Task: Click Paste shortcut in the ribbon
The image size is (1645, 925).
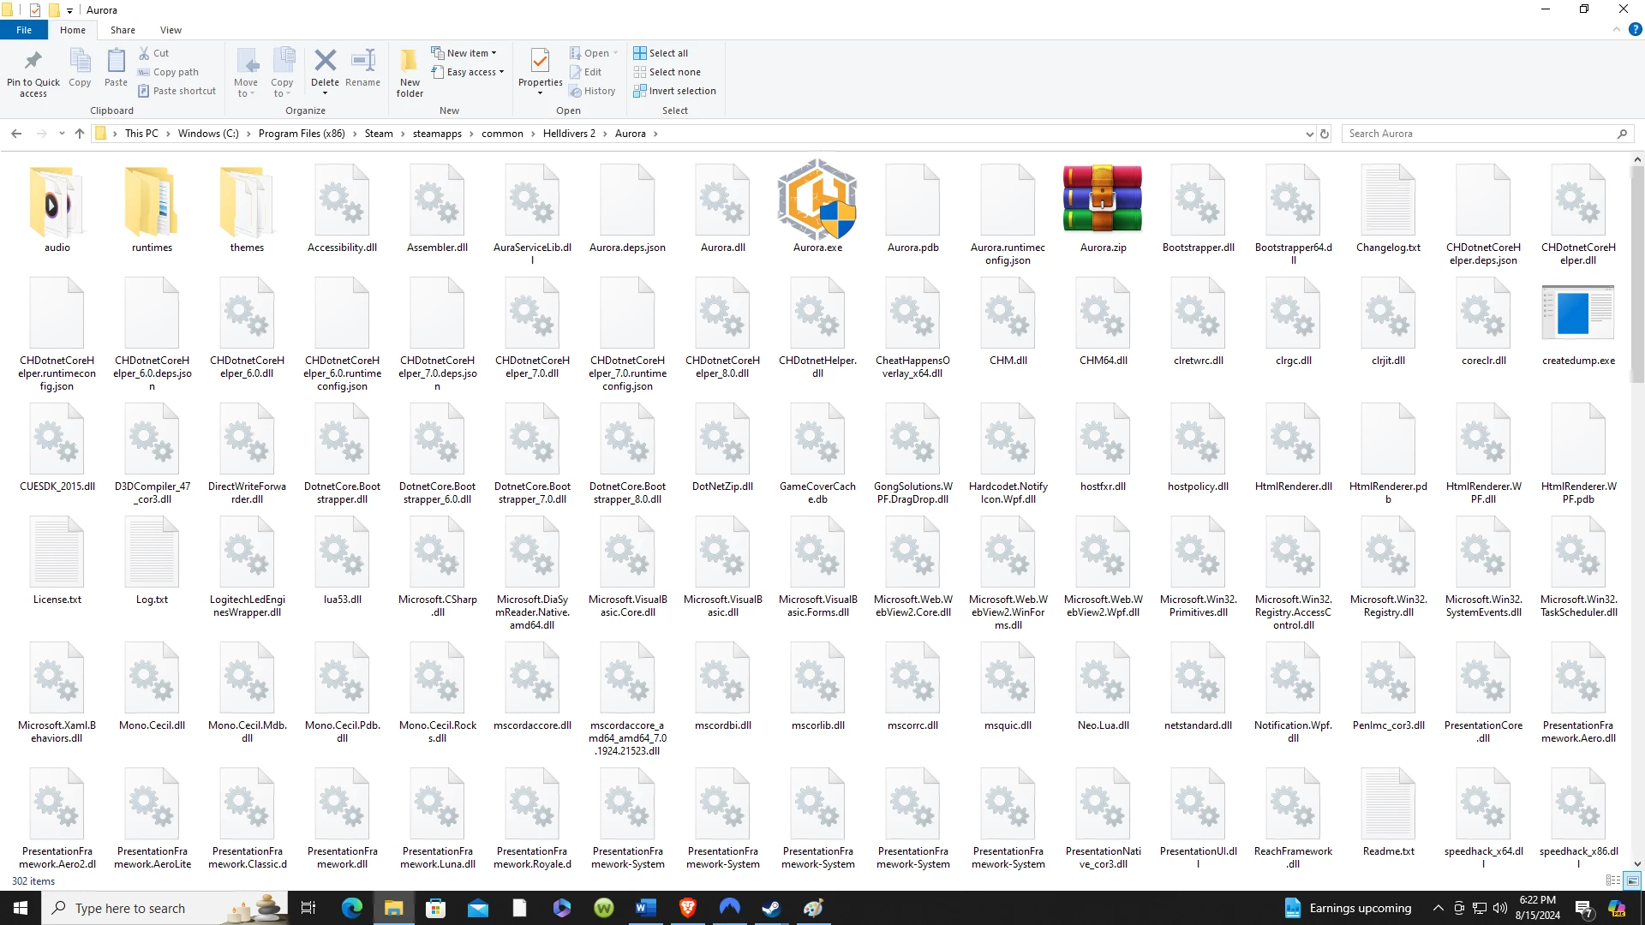Action: [177, 91]
